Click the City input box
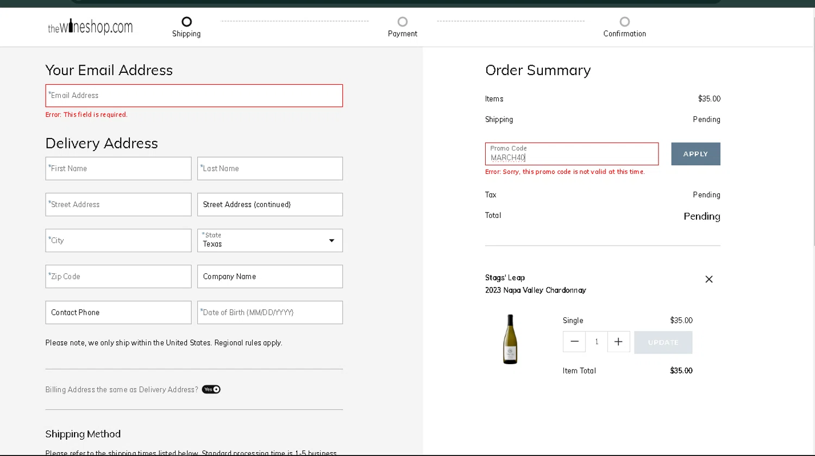This screenshot has height=456, width=815. click(x=118, y=240)
